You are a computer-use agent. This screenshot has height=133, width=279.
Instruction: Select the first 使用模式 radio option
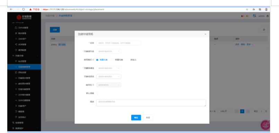pyautogui.click(x=97, y=60)
